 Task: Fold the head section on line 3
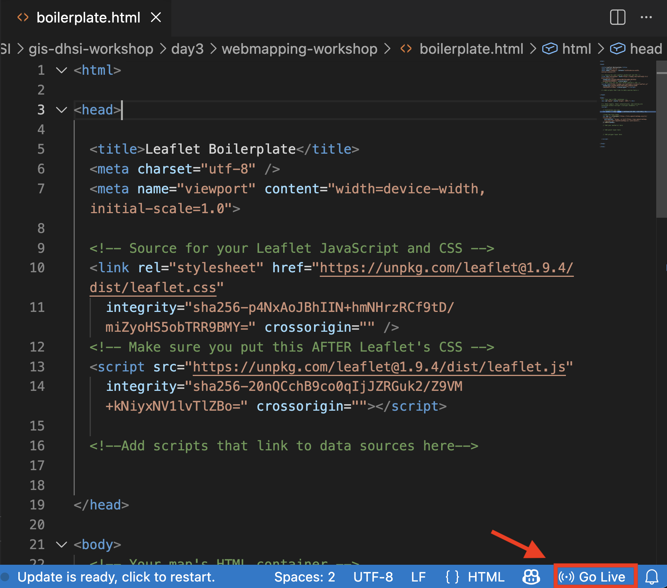point(61,110)
